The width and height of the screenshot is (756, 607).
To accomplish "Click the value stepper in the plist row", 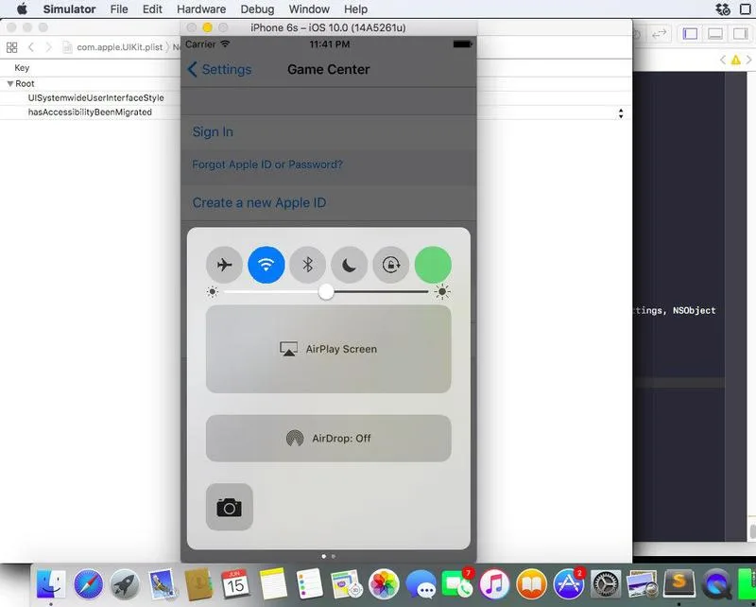I will point(621,113).
